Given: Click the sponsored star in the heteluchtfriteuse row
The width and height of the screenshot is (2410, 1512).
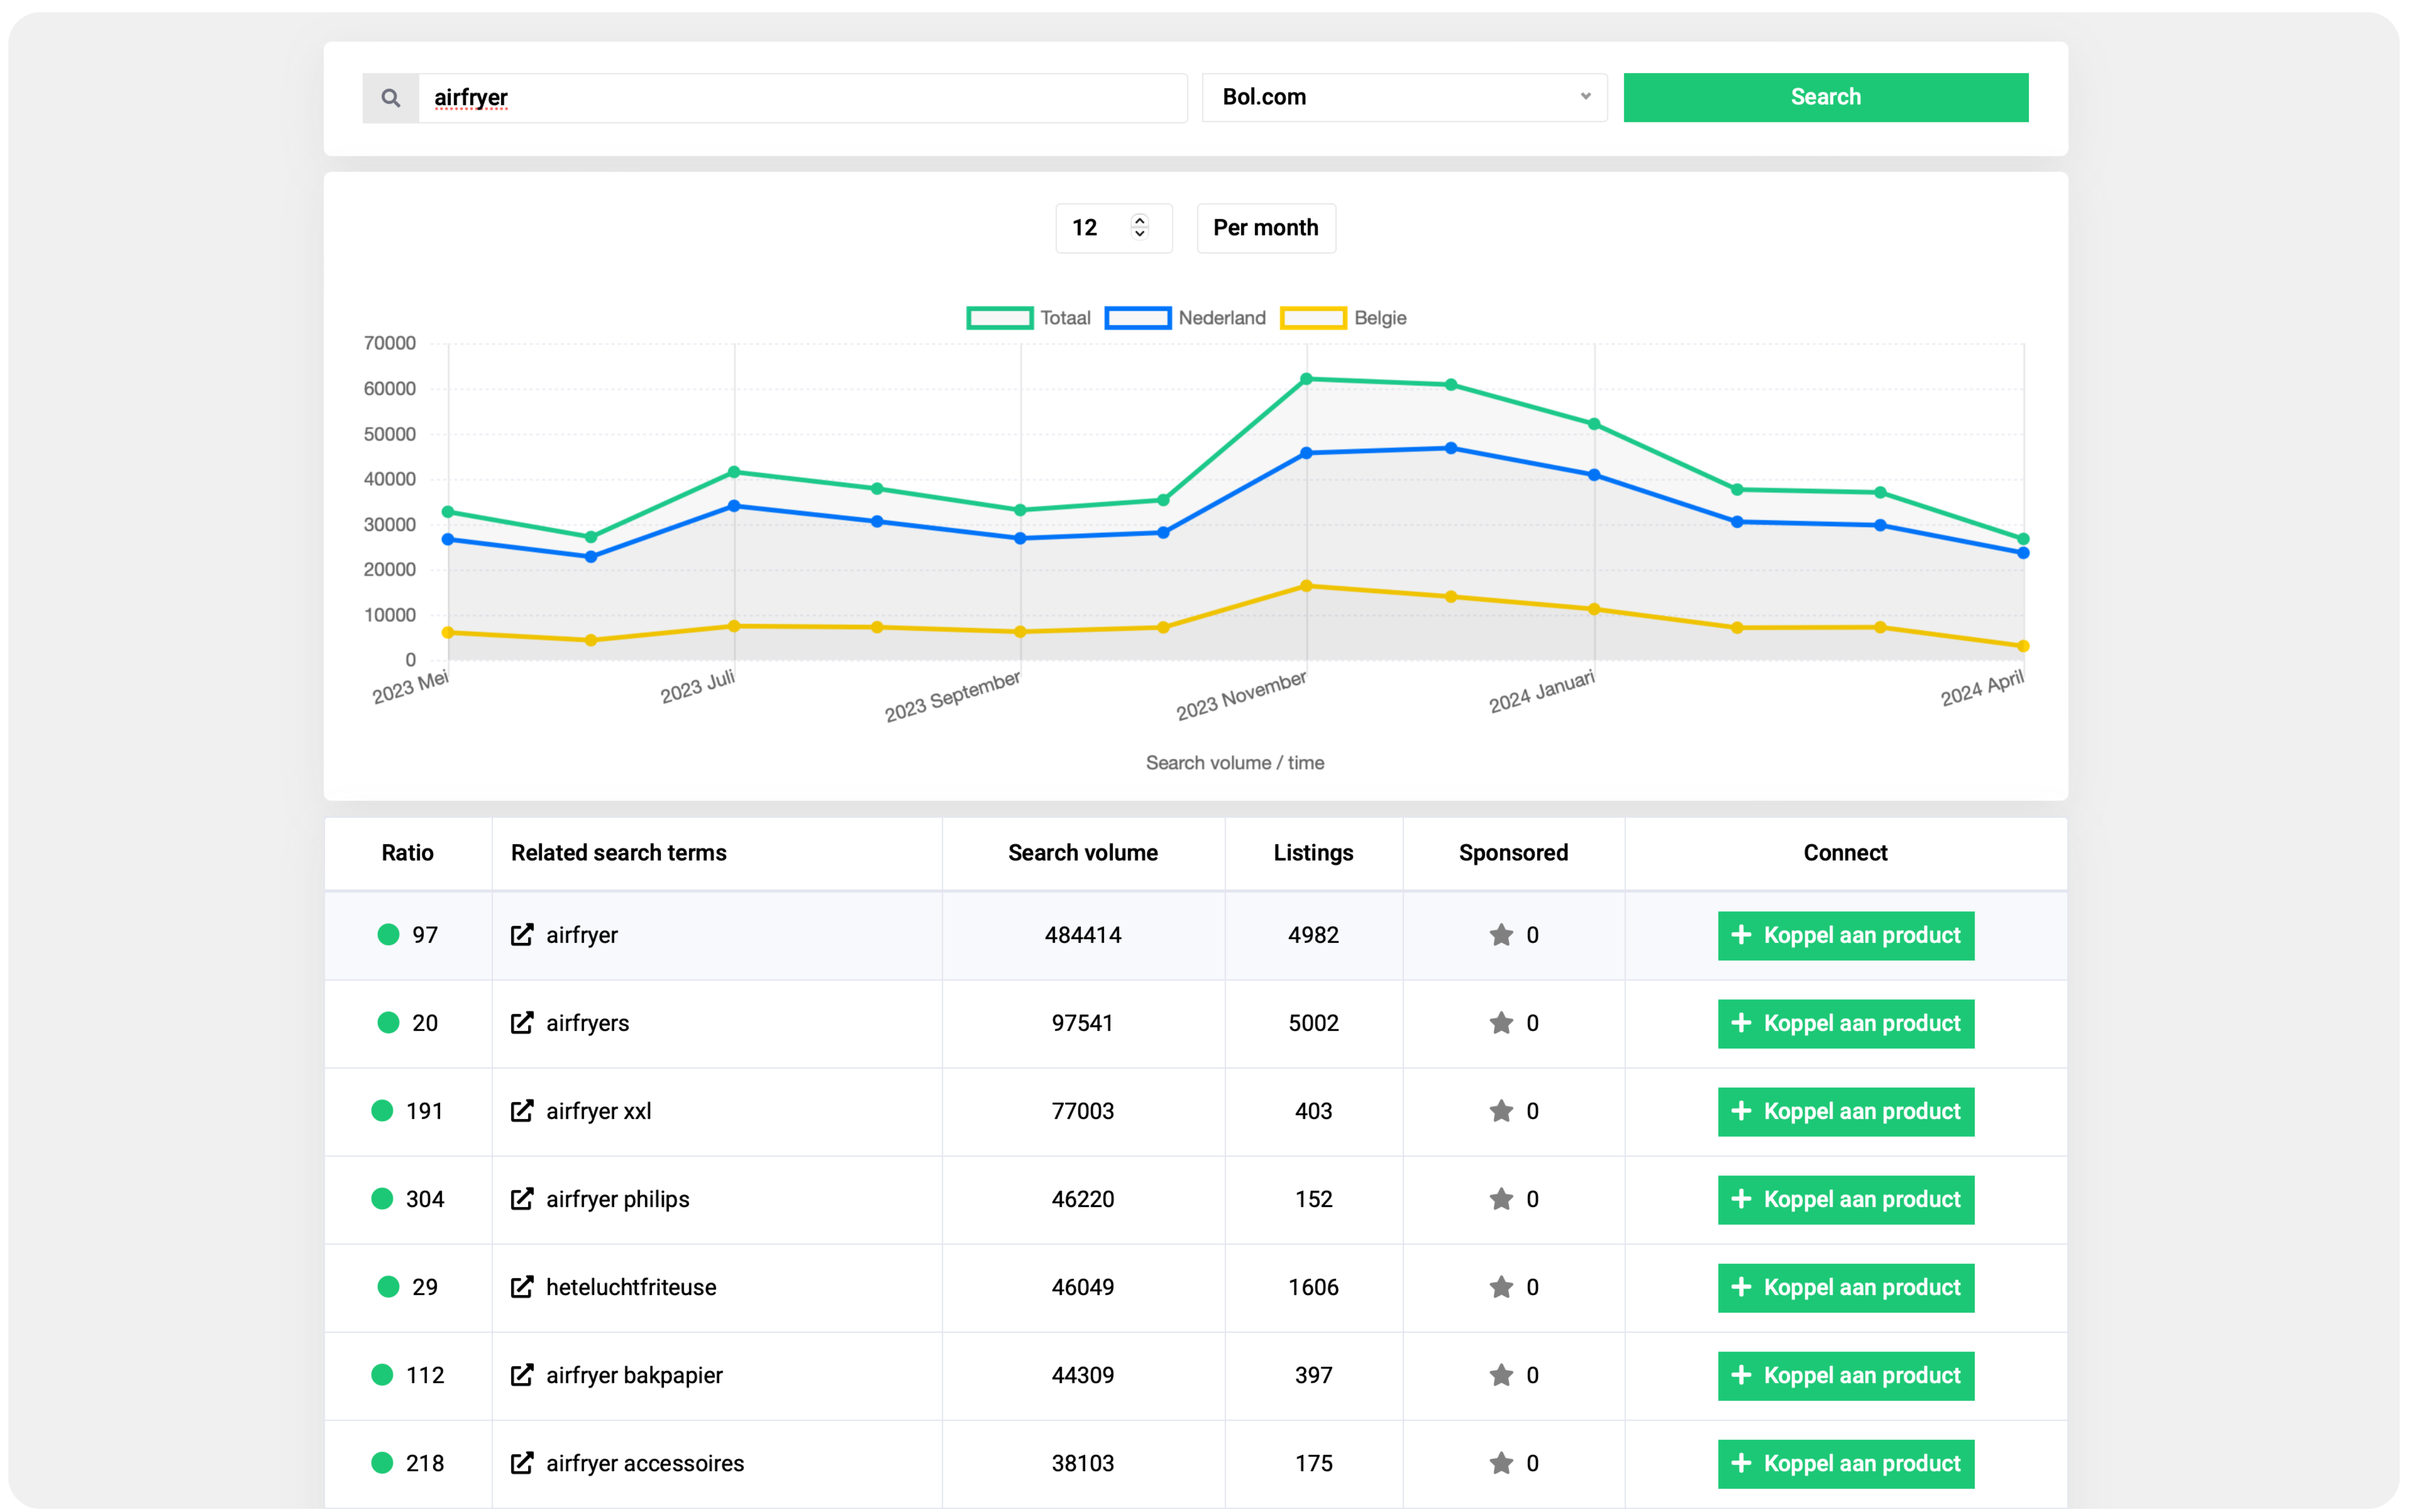Looking at the screenshot, I should coord(1501,1287).
